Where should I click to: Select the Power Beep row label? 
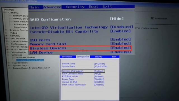(68, 79)
